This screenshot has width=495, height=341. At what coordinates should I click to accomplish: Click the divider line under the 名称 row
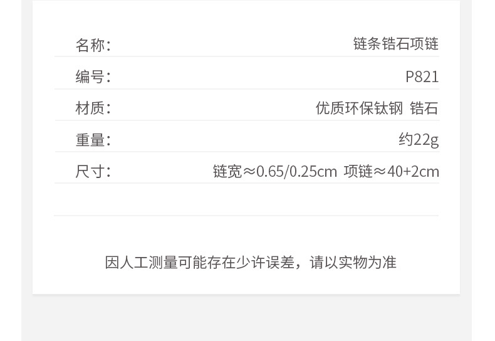point(246,57)
